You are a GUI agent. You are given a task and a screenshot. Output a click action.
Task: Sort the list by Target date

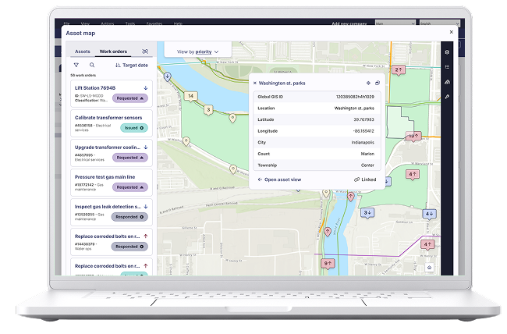[x=132, y=66]
